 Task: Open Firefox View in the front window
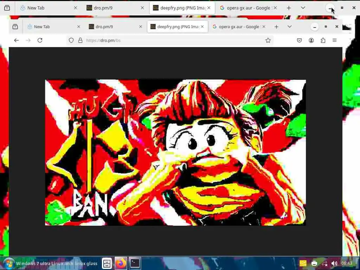point(15,27)
